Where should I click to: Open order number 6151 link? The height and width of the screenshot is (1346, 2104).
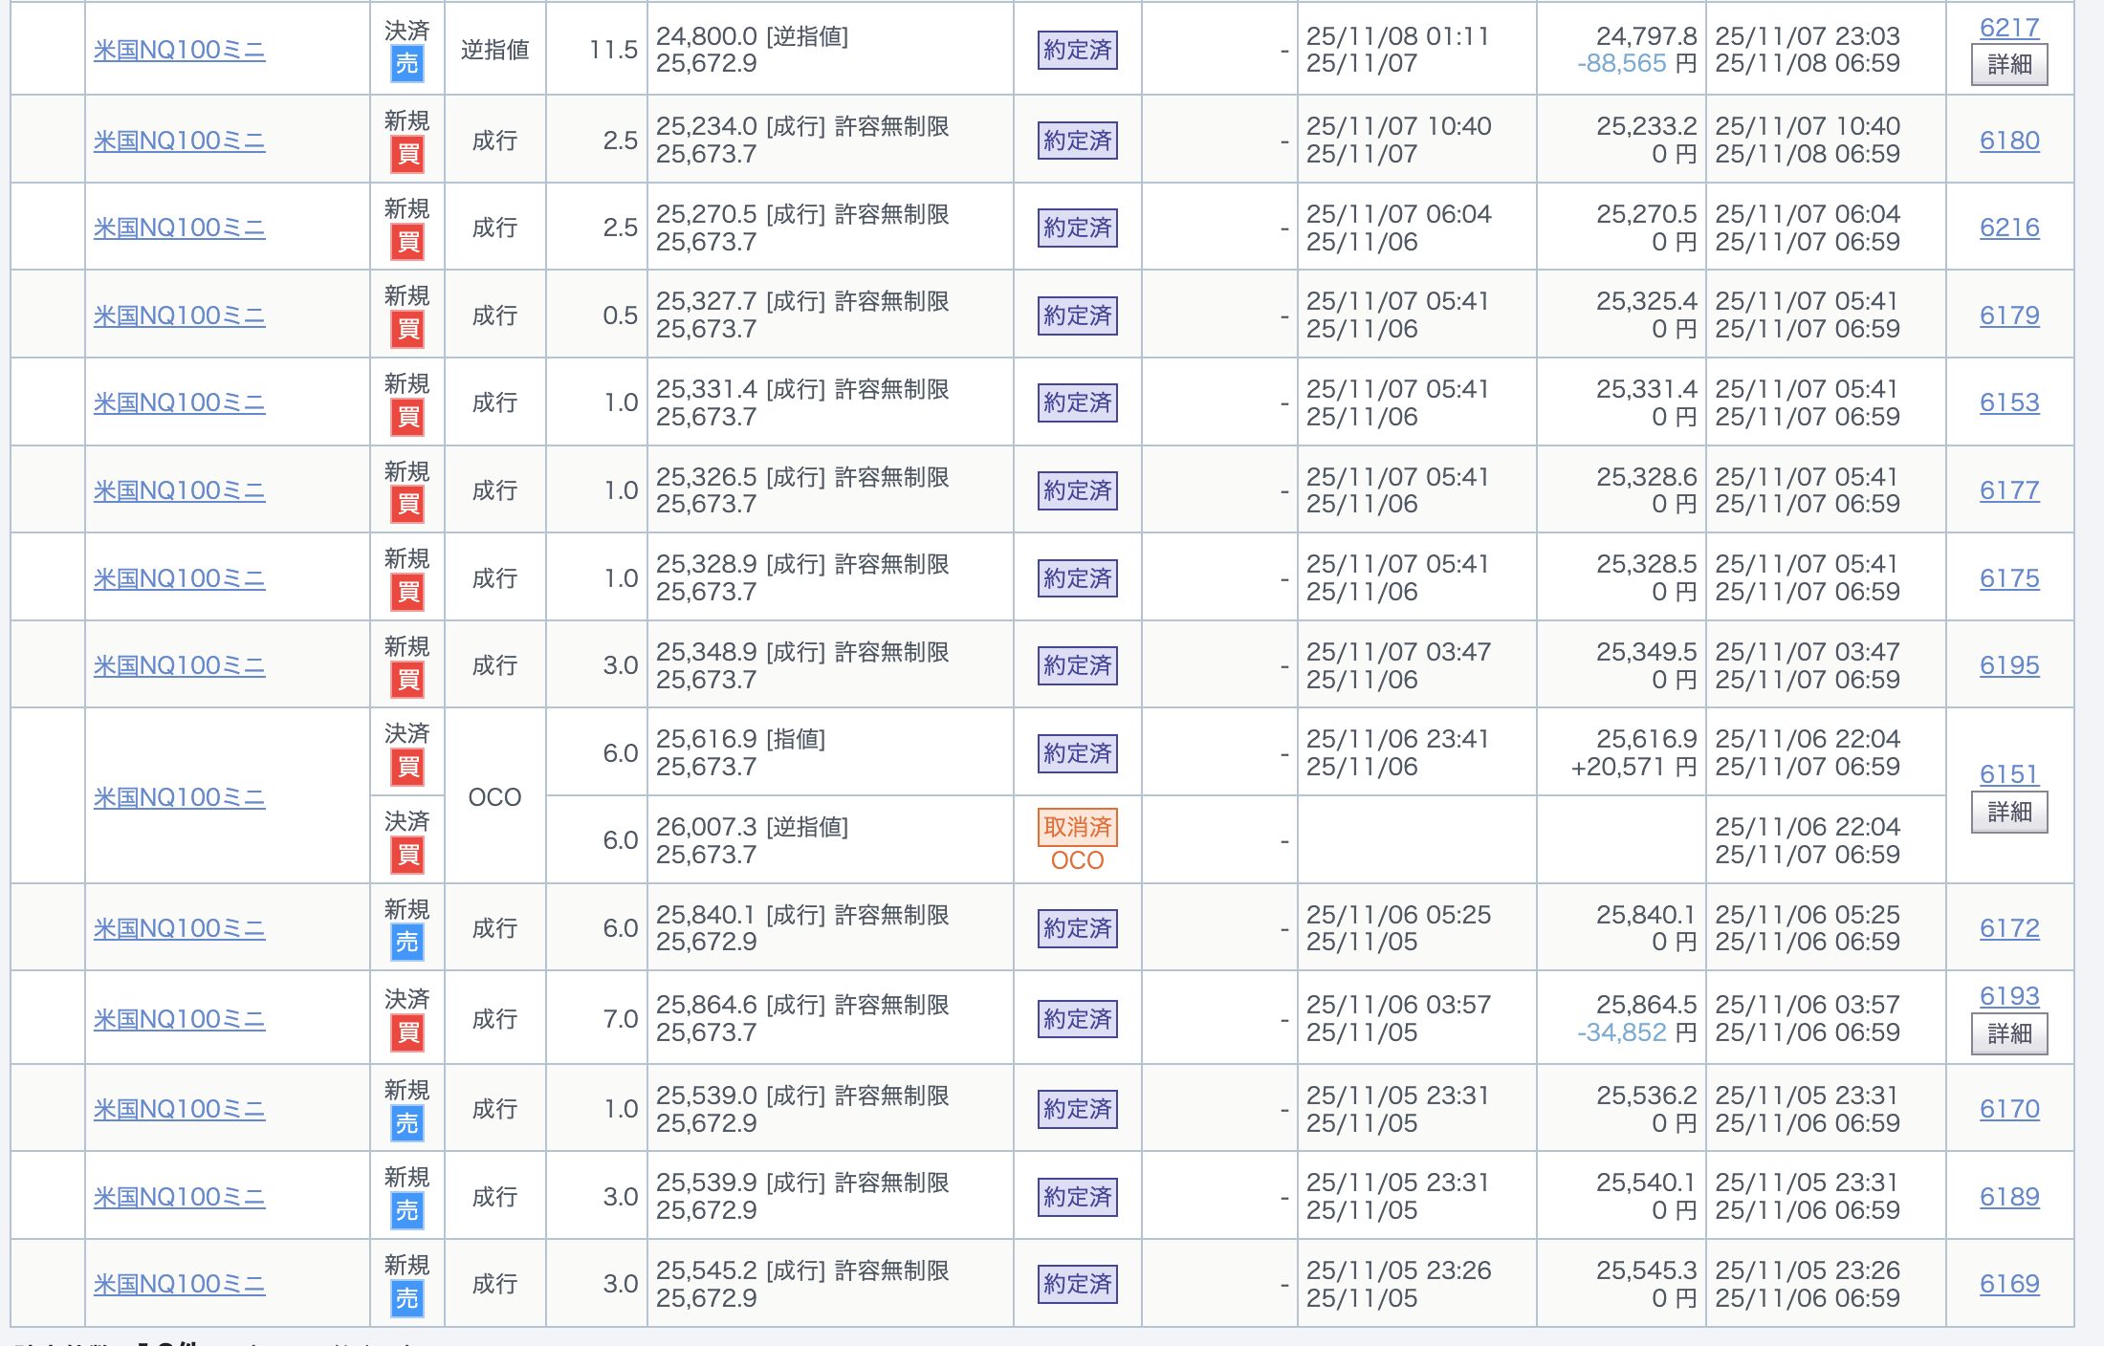click(2008, 774)
